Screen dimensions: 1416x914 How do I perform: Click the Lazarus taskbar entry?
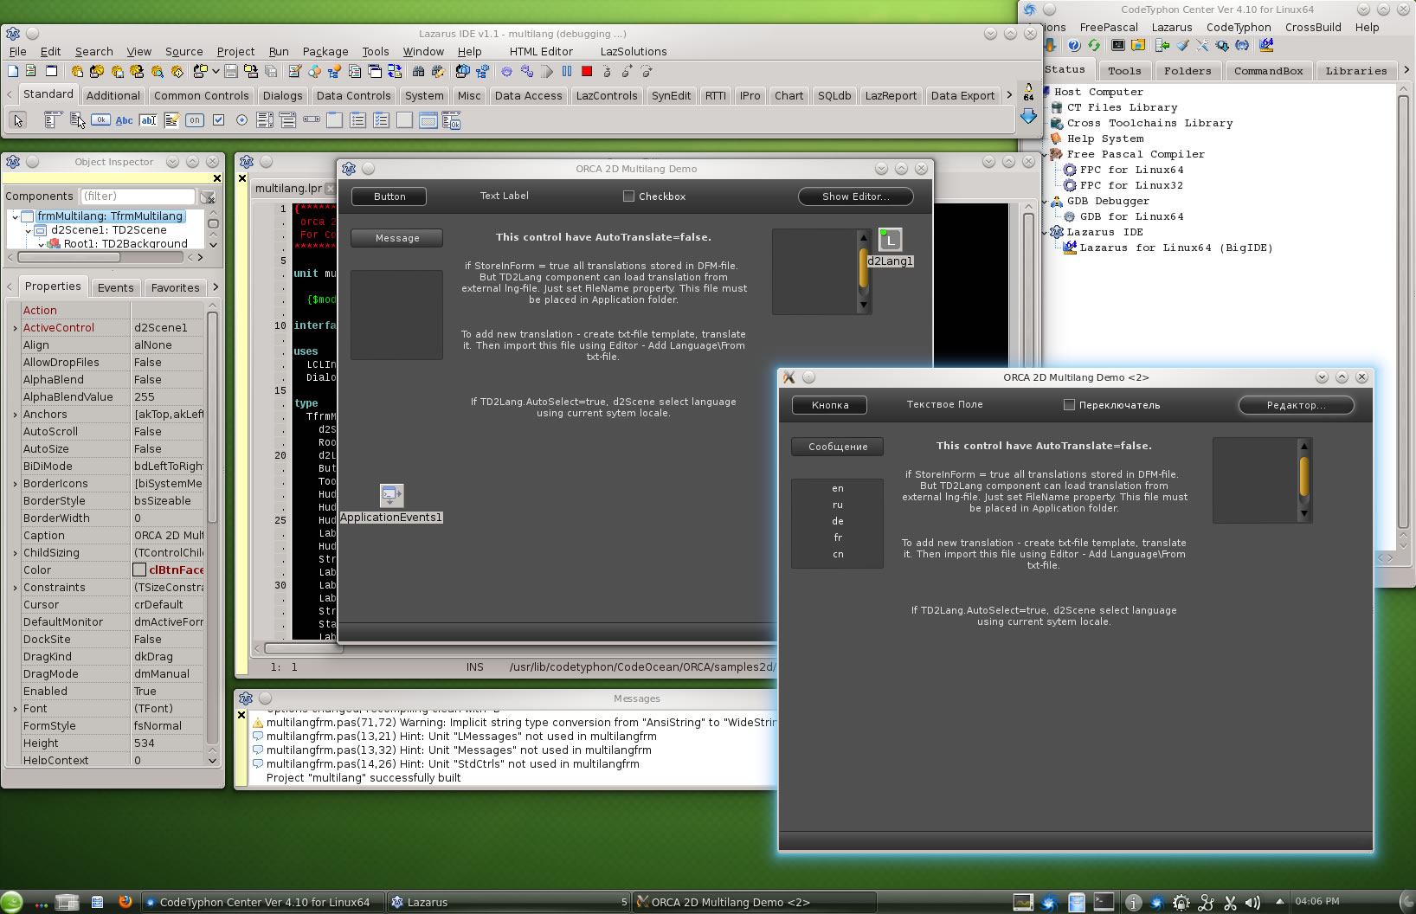click(507, 902)
